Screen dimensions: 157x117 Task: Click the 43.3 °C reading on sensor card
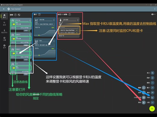tap(62, 36)
